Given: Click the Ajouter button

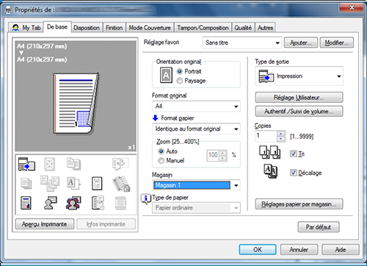Looking at the screenshot, I should coord(301,43).
